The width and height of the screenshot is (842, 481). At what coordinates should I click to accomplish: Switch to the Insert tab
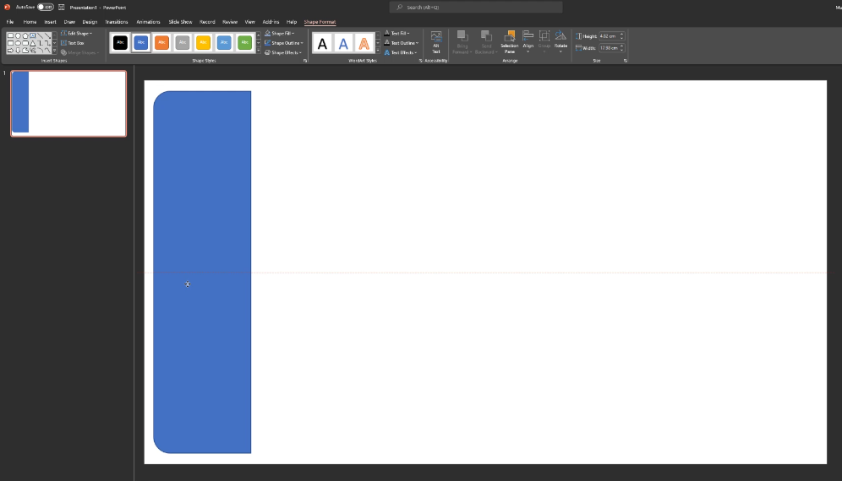tap(51, 22)
